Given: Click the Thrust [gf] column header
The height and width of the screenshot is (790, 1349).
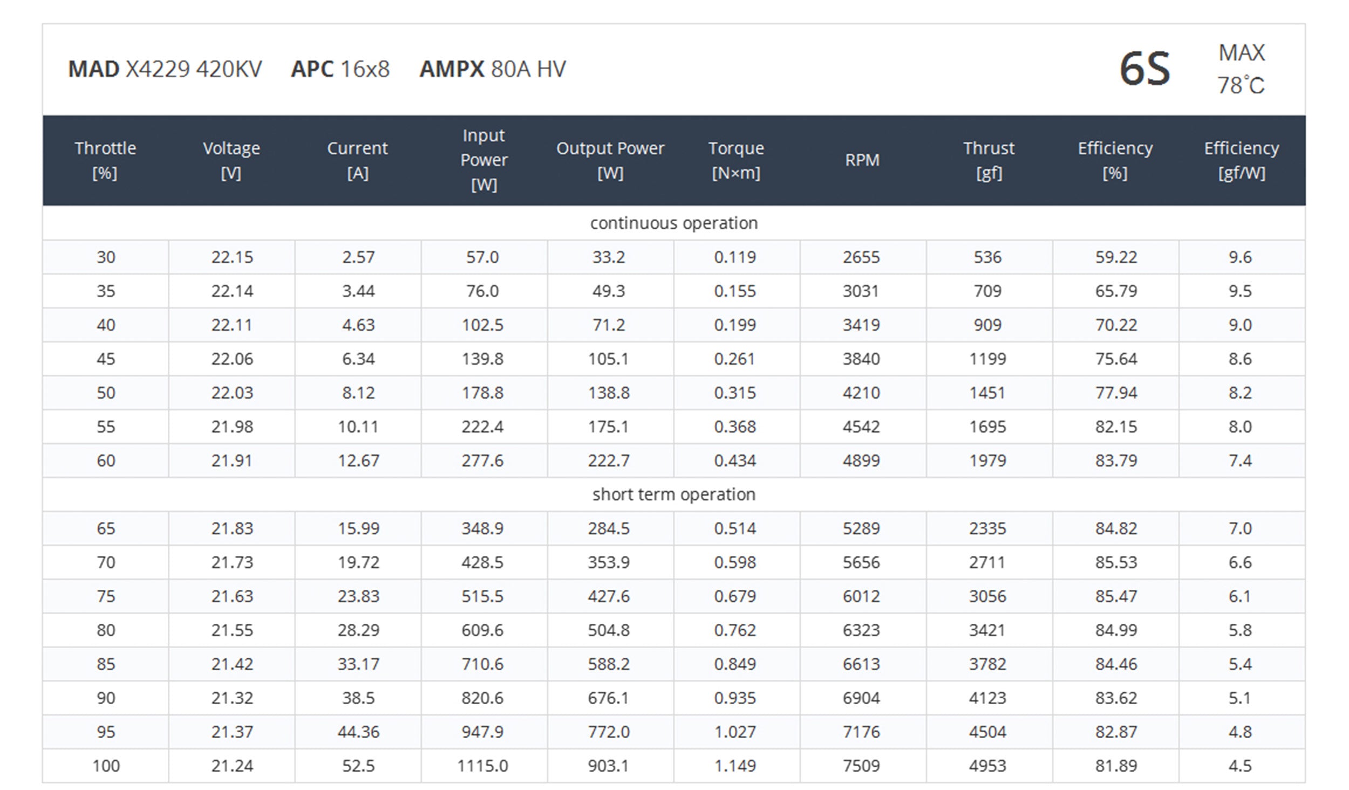Looking at the screenshot, I should coord(989,160).
